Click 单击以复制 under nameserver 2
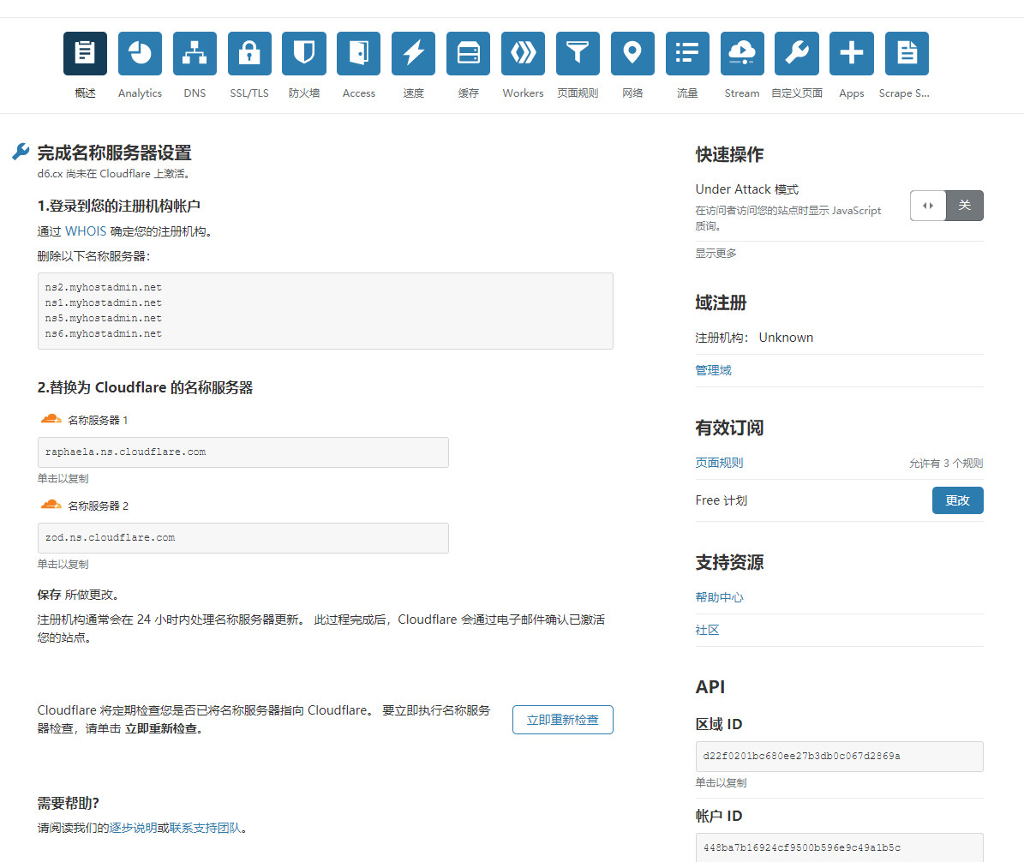This screenshot has height=862, width=1024. [x=63, y=564]
